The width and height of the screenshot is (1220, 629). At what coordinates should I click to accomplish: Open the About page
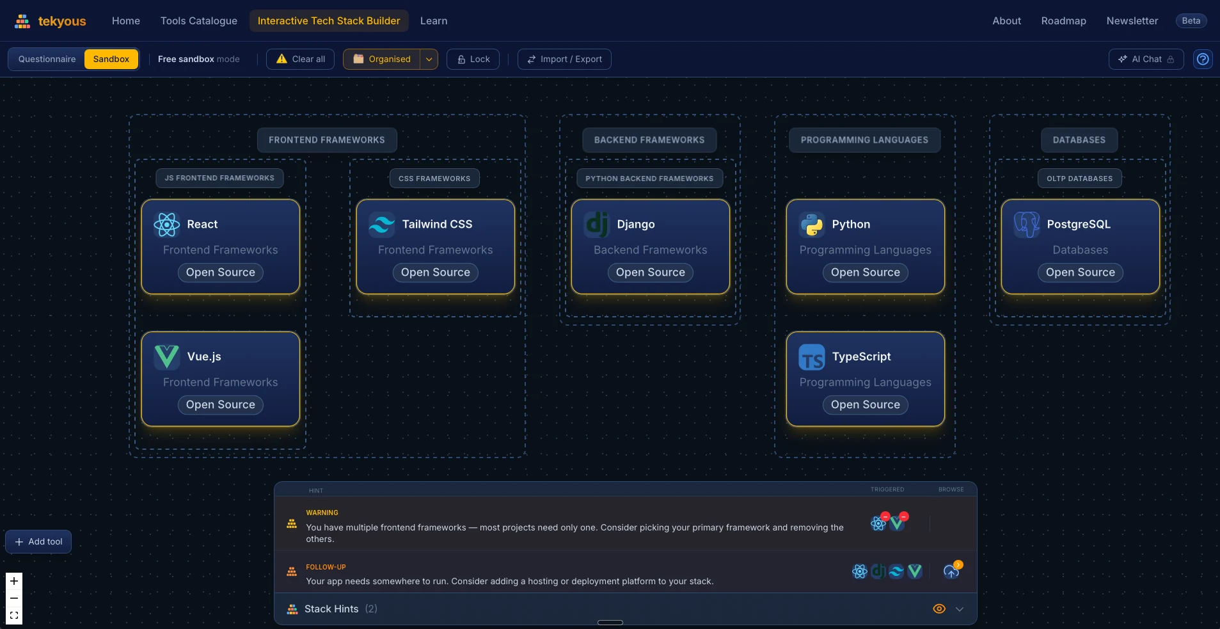[1006, 21]
